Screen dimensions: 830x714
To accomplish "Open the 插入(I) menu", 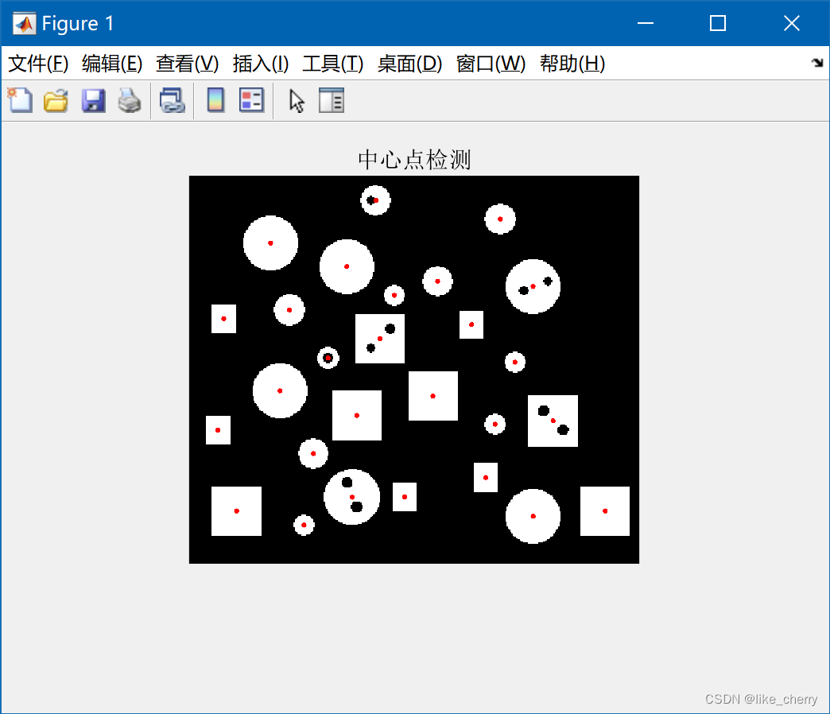I will pos(260,64).
